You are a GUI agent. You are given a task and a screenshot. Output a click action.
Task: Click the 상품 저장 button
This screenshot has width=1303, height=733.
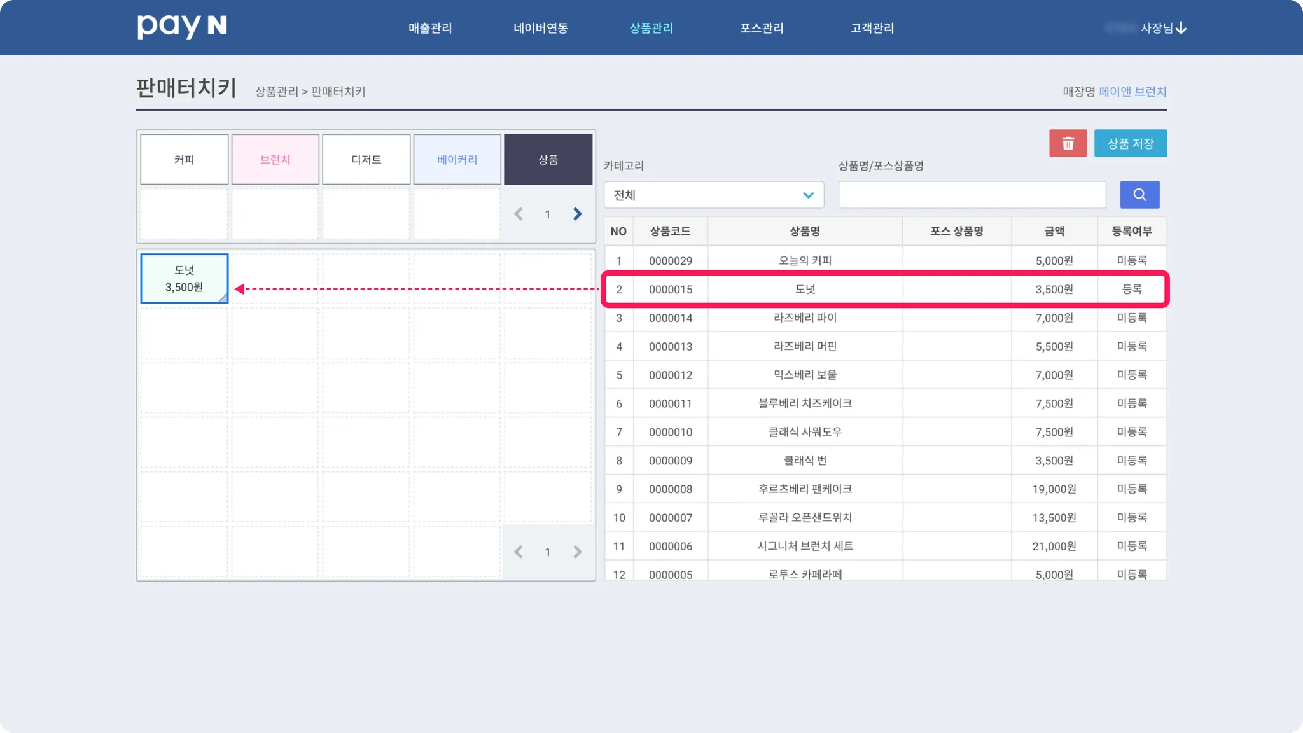[1130, 143]
